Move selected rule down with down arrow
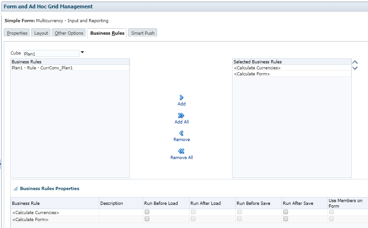Screen dimensions: 368x228 (355, 68)
